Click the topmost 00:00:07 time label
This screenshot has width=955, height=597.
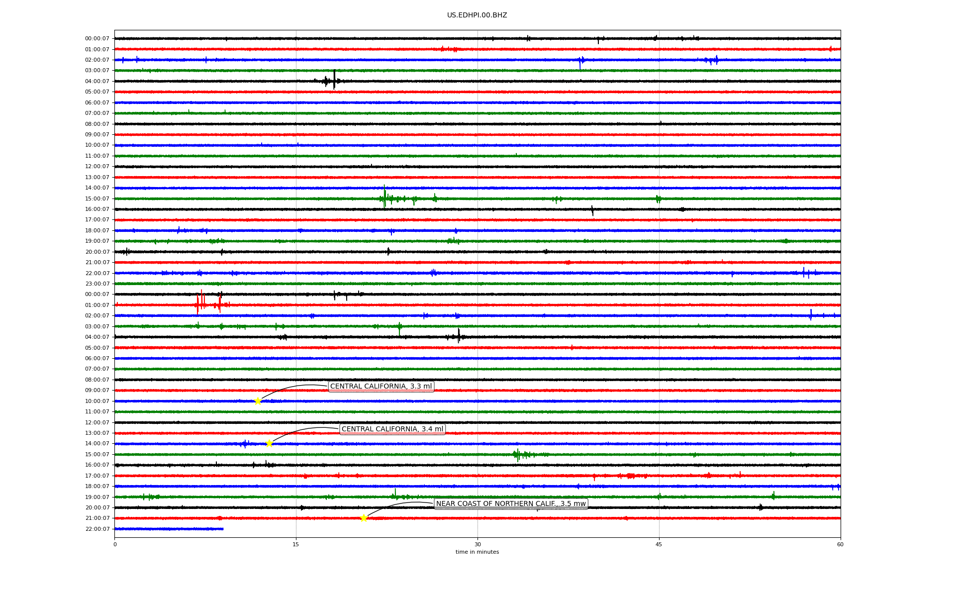point(97,39)
